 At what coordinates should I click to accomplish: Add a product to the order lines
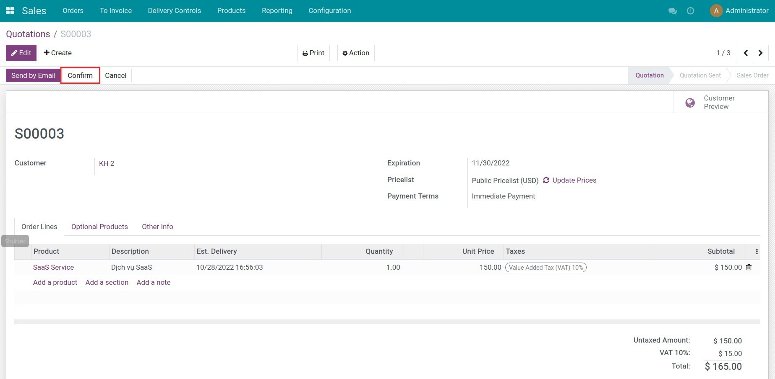point(55,282)
